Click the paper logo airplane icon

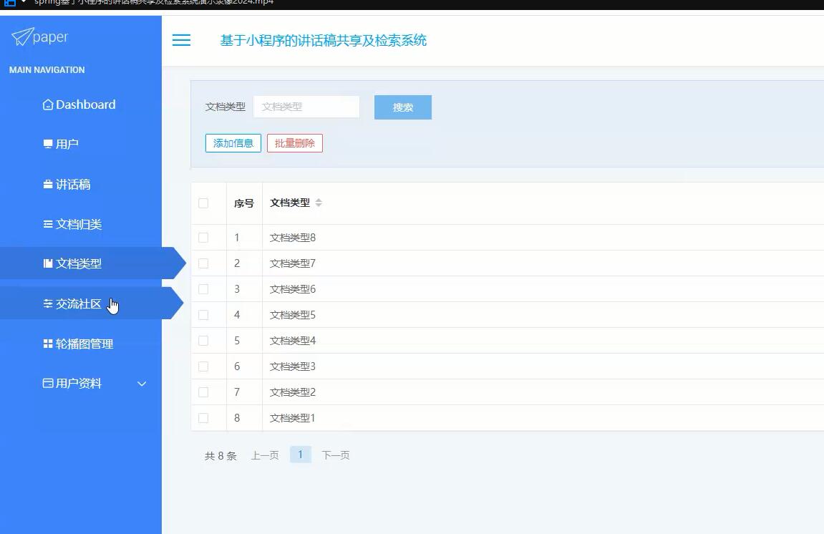(23, 36)
